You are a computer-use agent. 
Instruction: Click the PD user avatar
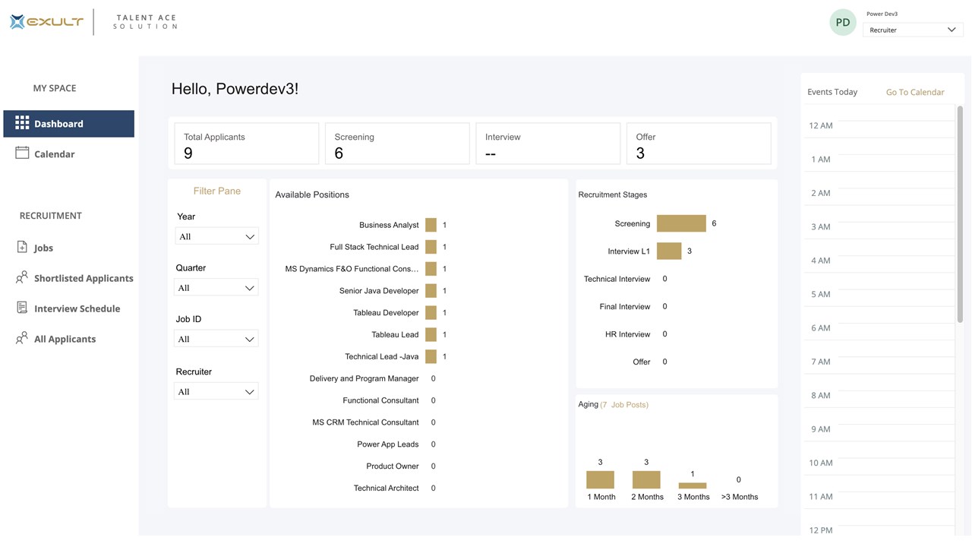[x=843, y=23]
